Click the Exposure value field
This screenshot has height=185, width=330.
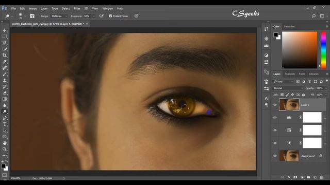tap(87, 16)
